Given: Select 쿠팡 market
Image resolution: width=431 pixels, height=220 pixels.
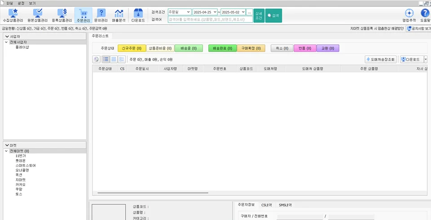Looking at the screenshot, I should [19, 189].
